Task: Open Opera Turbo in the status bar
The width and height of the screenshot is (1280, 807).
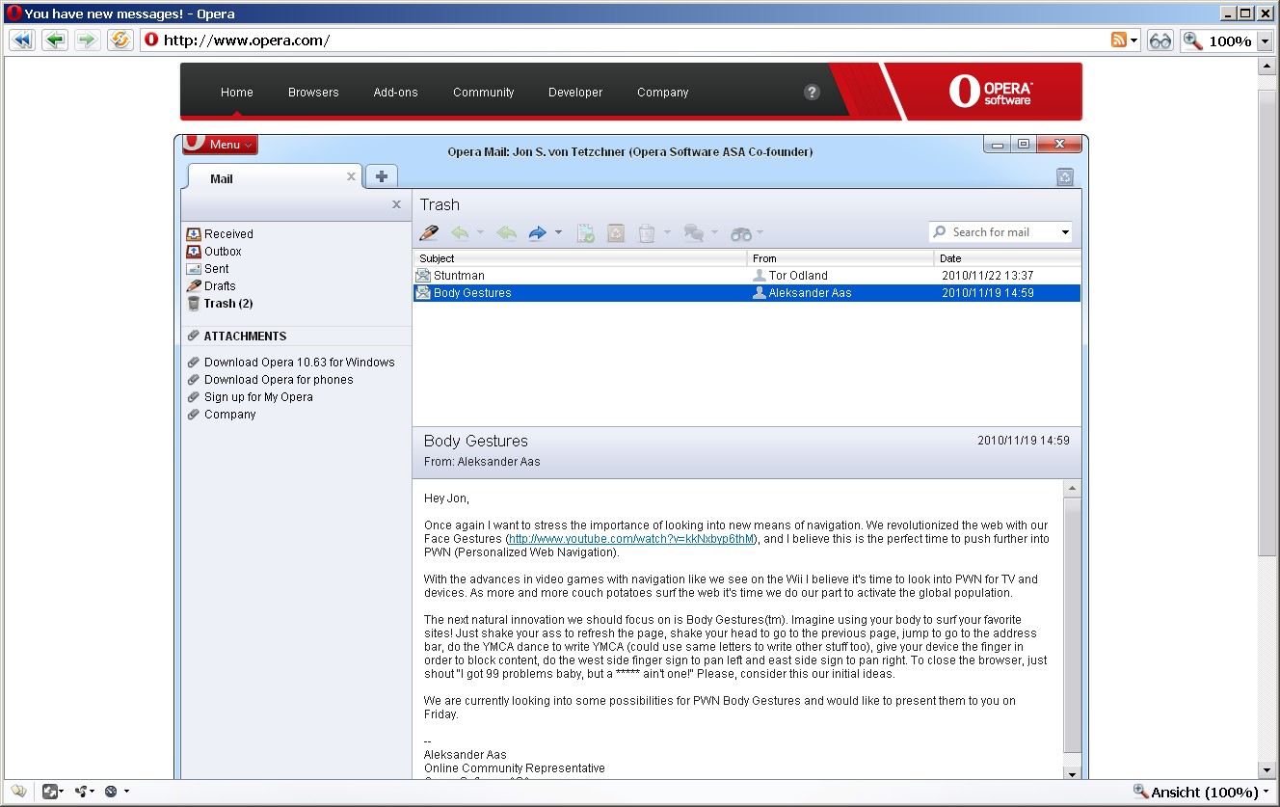Action: (x=109, y=792)
